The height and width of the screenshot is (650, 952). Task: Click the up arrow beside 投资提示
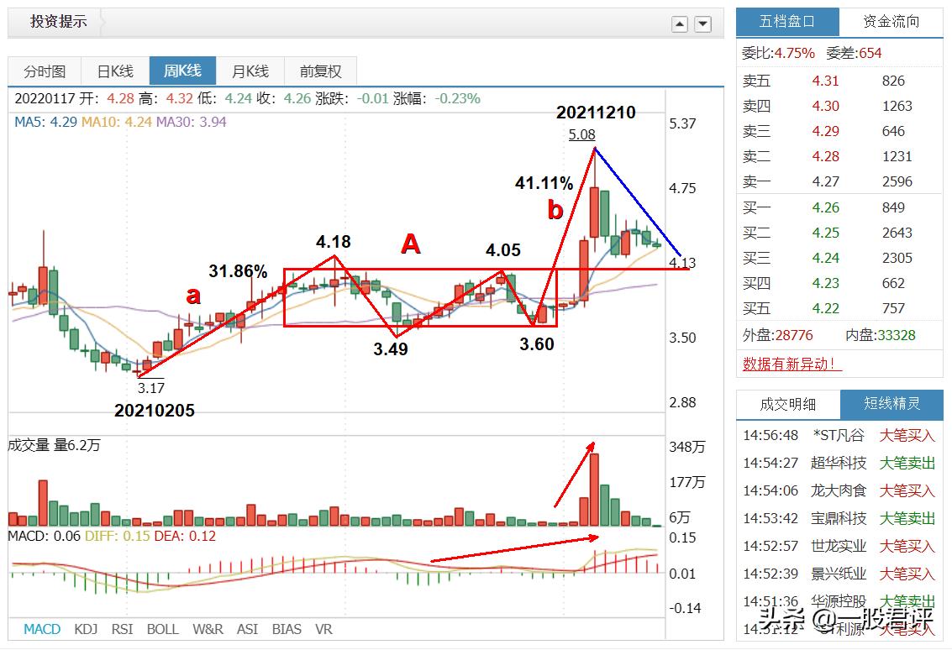[679, 24]
